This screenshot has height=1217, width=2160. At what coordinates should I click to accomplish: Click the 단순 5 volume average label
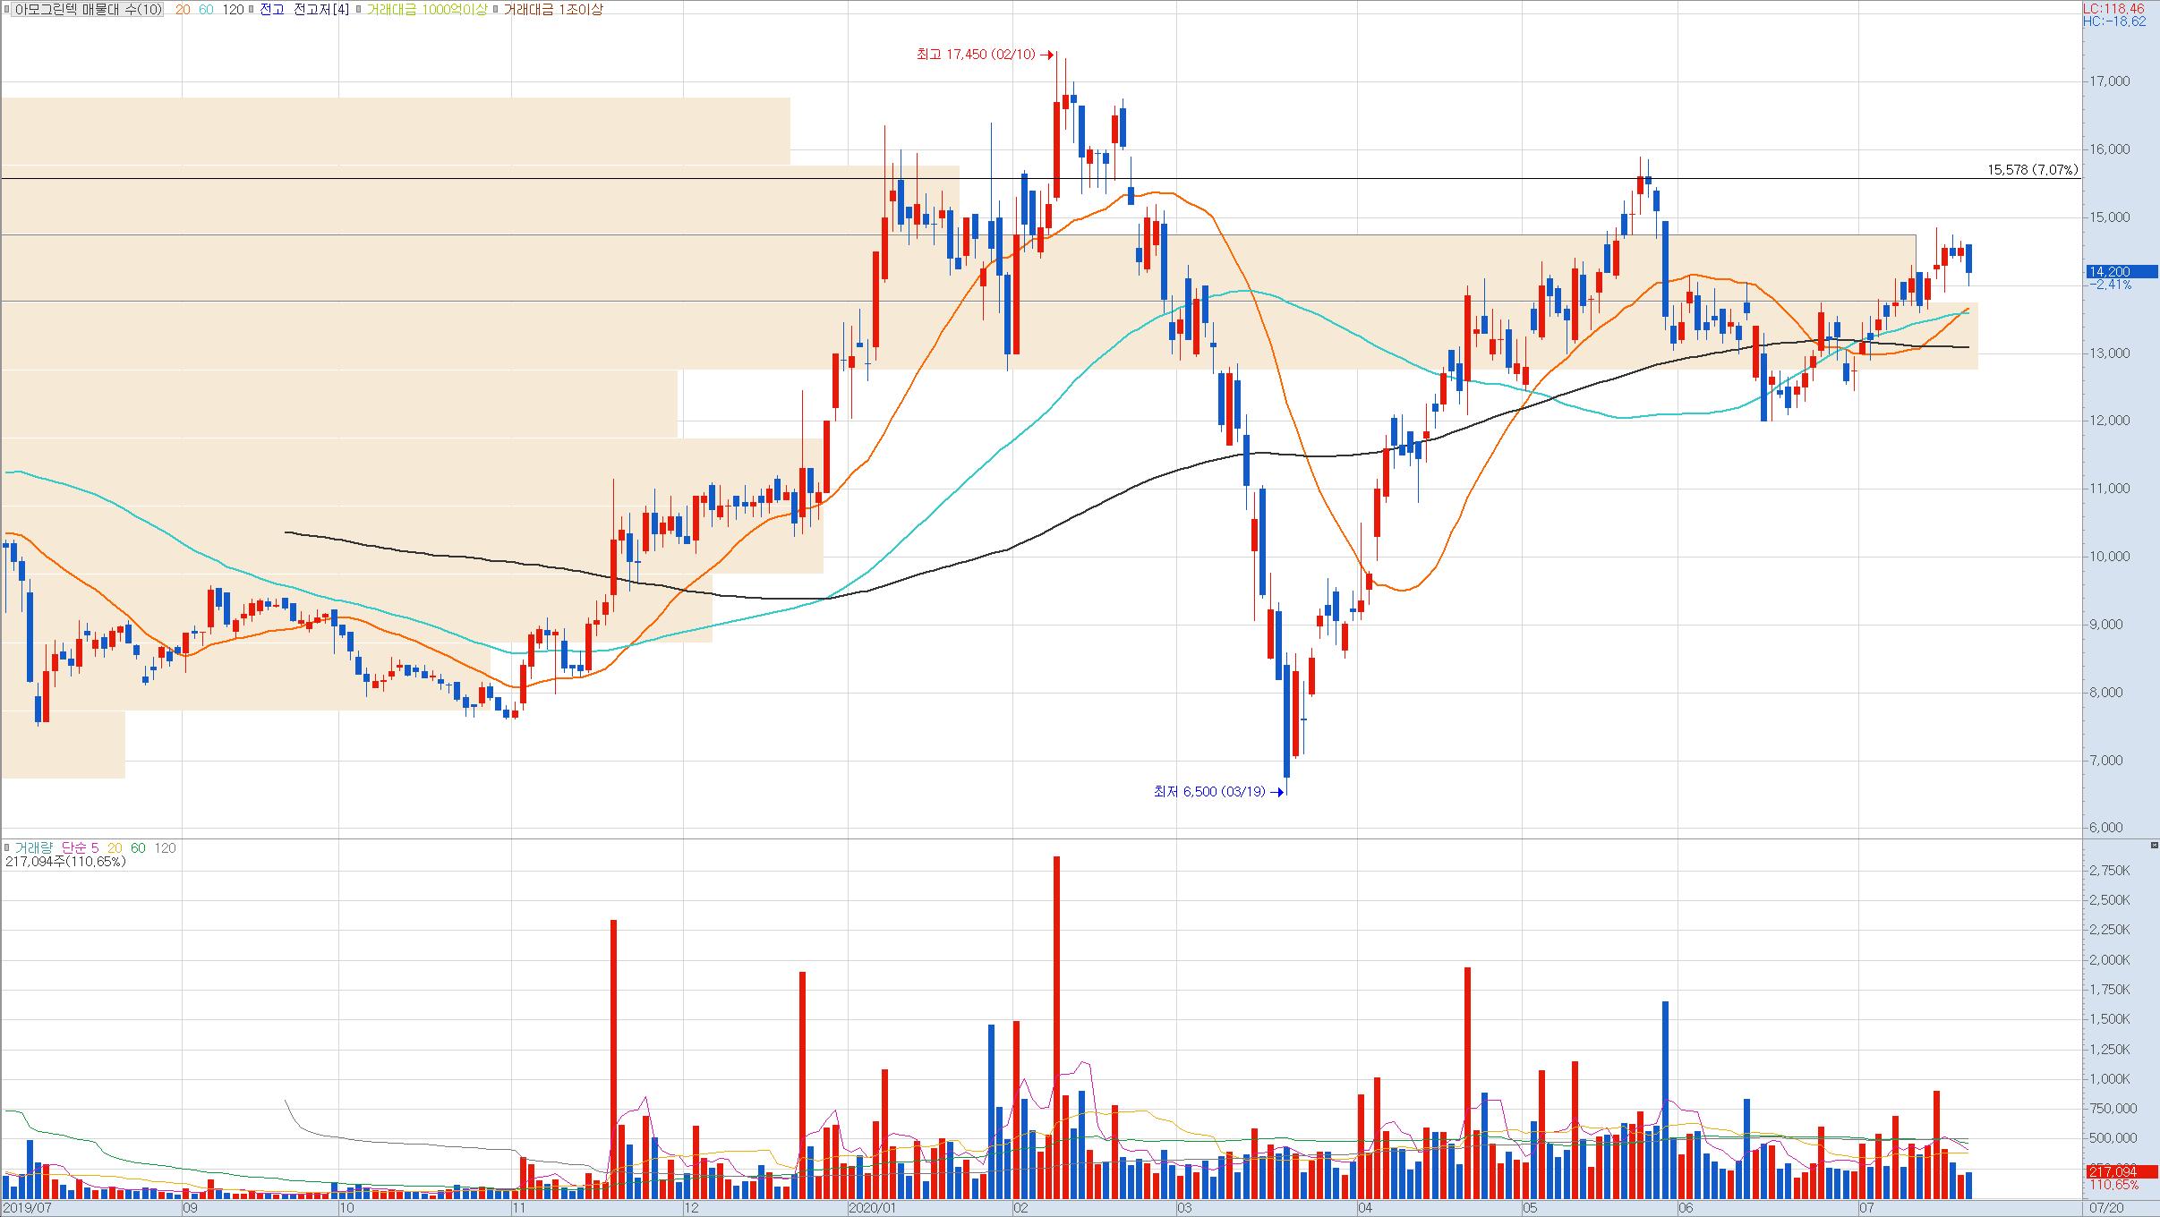[81, 847]
